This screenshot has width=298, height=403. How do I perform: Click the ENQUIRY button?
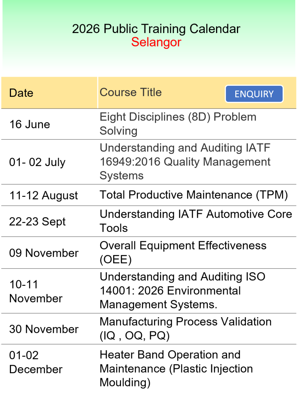(x=254, y=94)
